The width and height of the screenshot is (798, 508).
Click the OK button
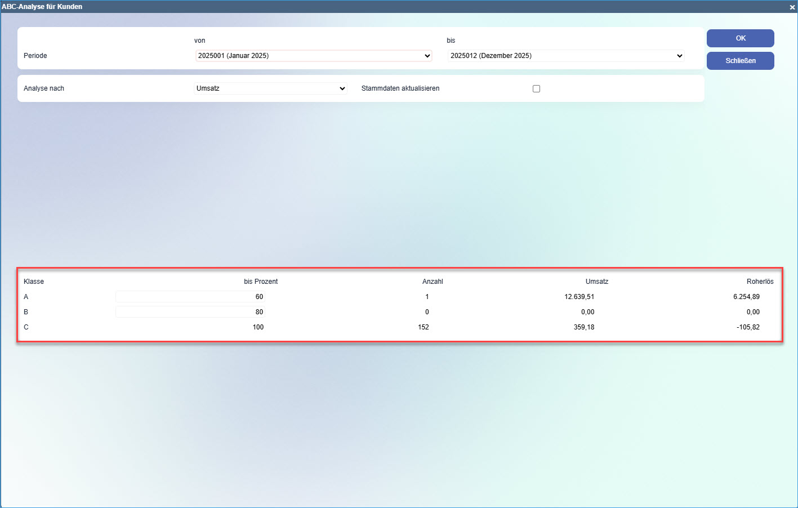740,38
